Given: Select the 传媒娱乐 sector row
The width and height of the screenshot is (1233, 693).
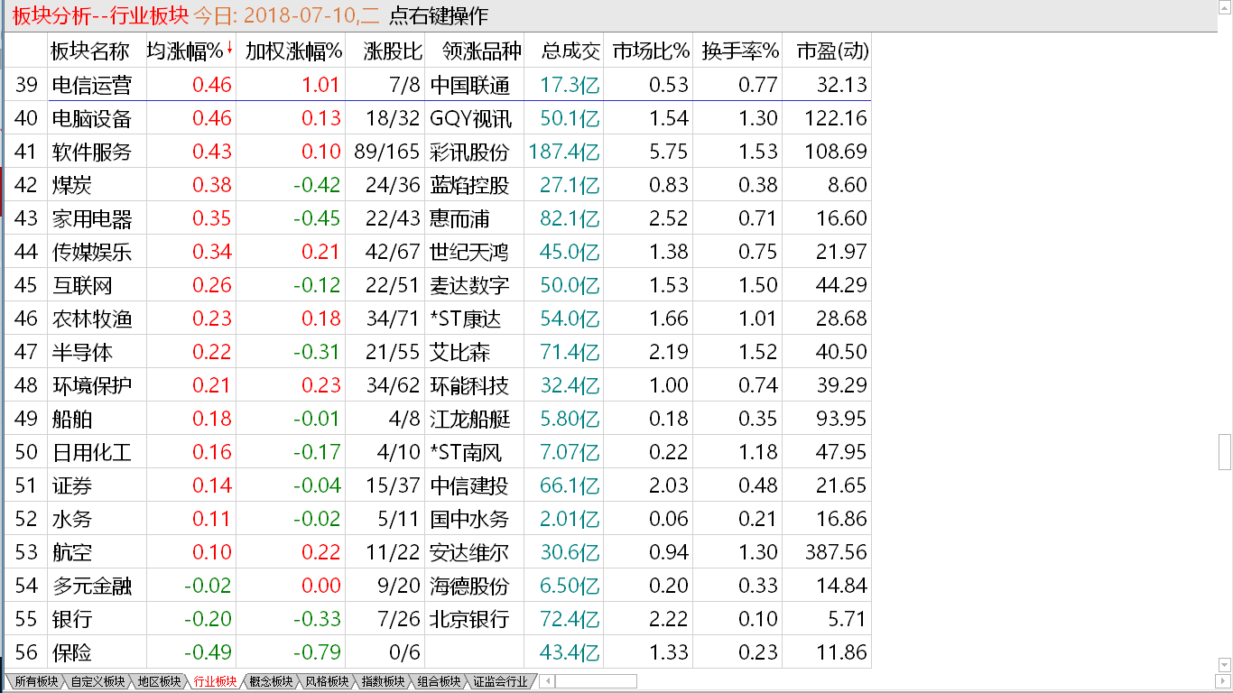Looking at the screenshot, I should tap(438, 252).
